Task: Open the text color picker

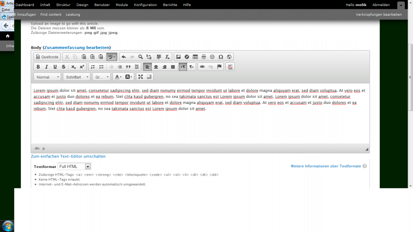Action: [118, 77]
